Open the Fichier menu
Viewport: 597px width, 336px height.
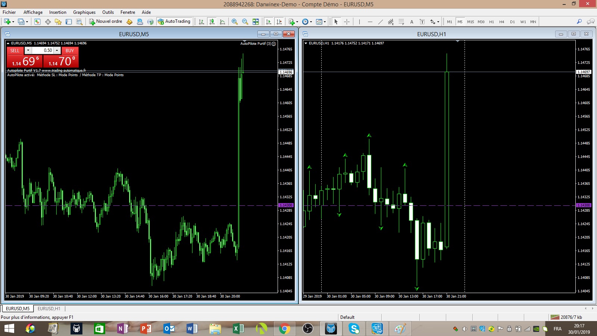tap(9, 12)
